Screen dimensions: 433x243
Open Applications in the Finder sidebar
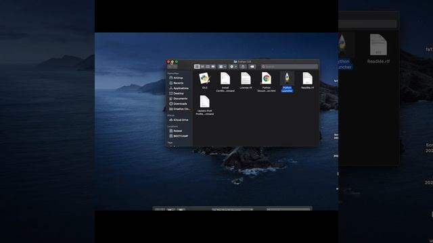pyautogui.click(x=179, y=88)
